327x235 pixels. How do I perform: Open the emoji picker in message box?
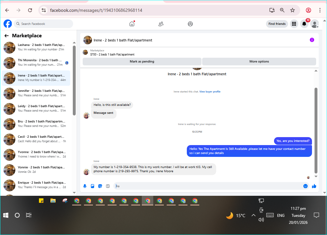pyautogui.click(x=305, y=186)
